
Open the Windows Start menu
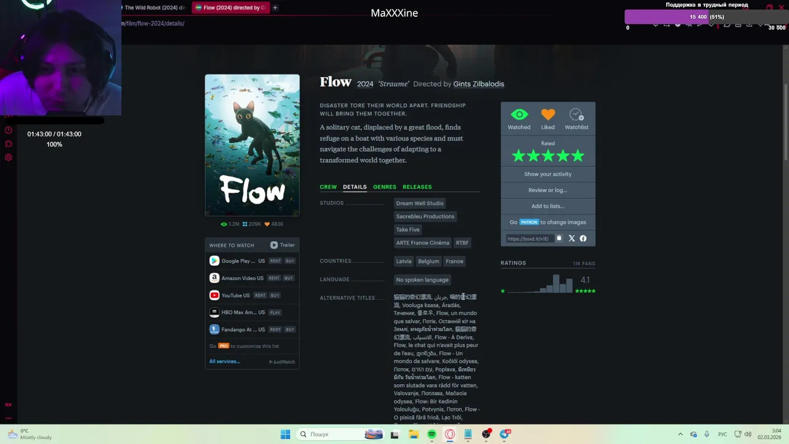285,434
